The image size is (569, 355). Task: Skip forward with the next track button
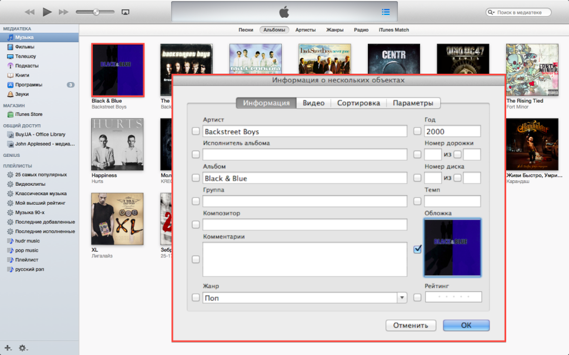pyautogui.click(x=63, y=12)
